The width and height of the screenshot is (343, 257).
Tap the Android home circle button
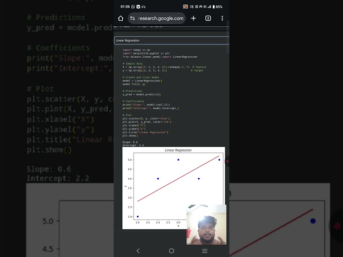171,251
